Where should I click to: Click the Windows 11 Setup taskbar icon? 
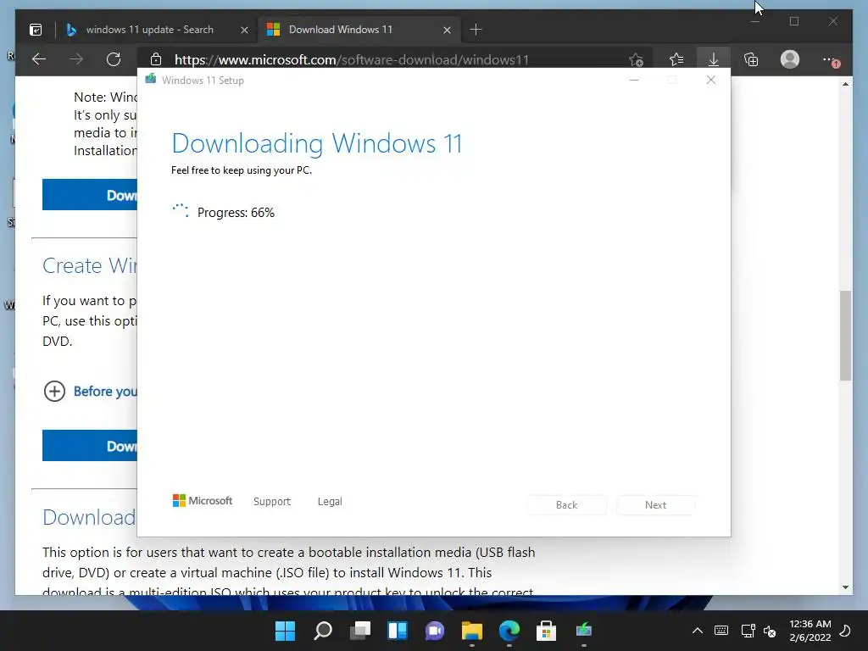[583, 631]
